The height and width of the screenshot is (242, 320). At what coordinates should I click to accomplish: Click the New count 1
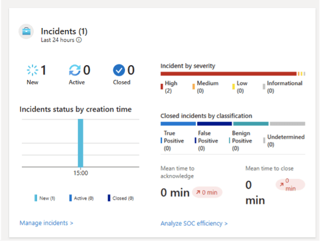[x=44, y=70]
